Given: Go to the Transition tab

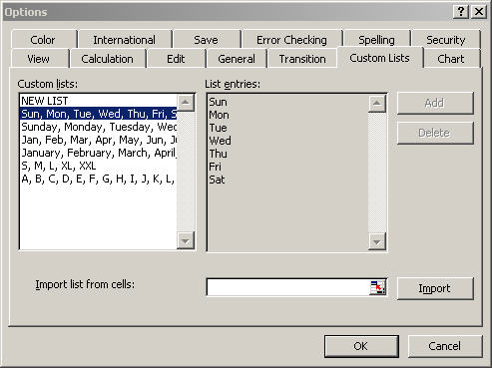Looking at the screenshot, I should pyautogui.click(x=302, y=59).
